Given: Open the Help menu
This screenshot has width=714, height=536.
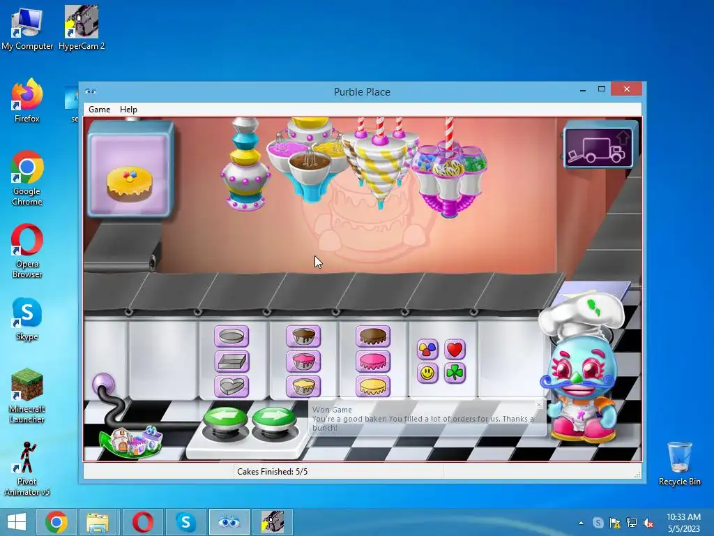Looking at the screenshot, I should [128, 110].
